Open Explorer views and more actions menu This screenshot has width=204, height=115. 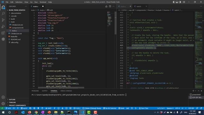(26, 6)
